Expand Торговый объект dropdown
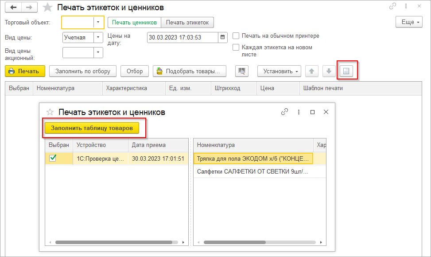Screen dimensions: 431x257 point(98,22)
